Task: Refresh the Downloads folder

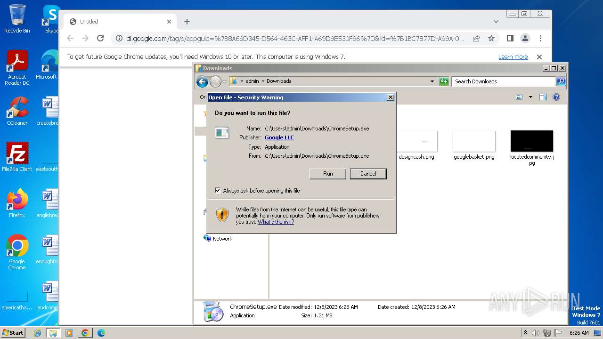Action: point(444,81)
